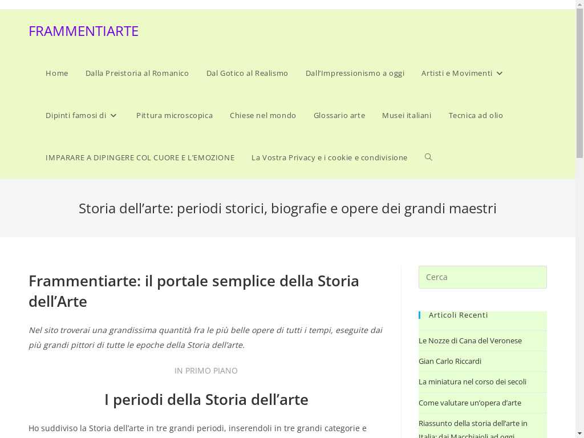
Task: Select Chiese nel mondo menu item
Action: [x=263, y=115]
